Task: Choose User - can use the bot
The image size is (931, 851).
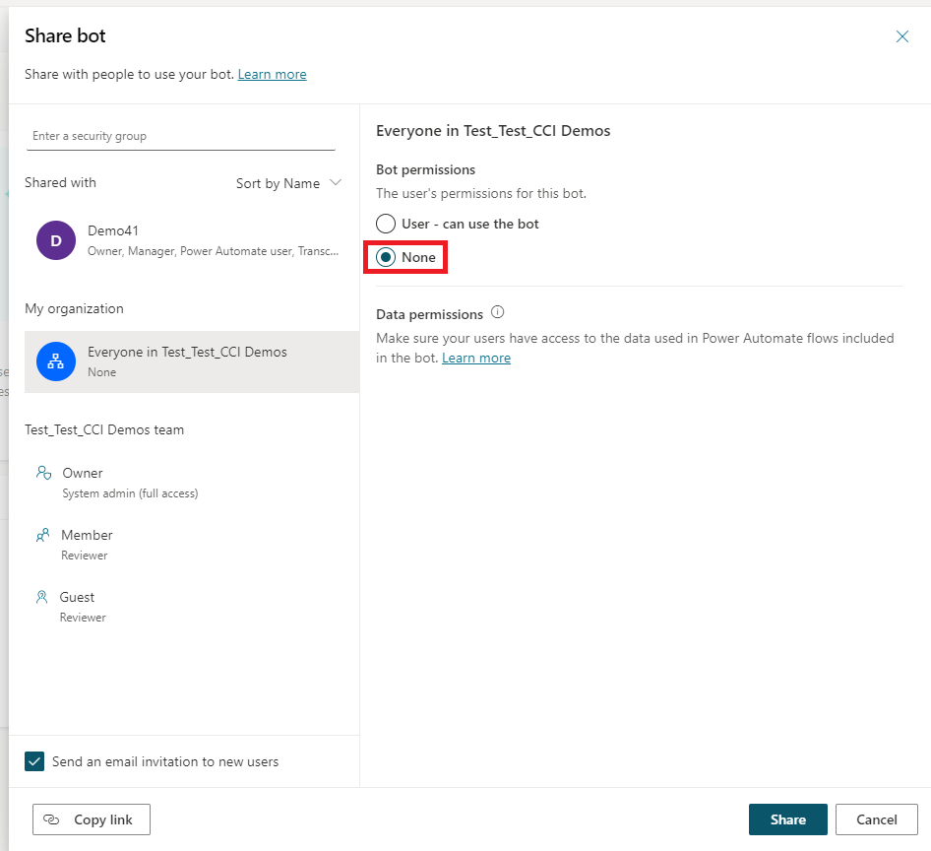Action: 458,224
